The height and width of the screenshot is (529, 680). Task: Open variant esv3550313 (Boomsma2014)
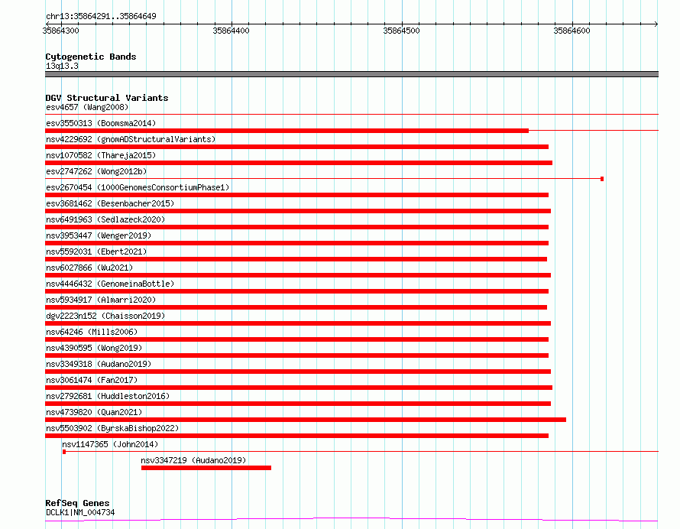coord(101,123)
